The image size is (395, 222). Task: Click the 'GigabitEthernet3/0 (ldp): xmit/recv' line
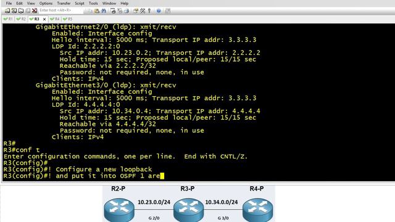pos(106,85)
